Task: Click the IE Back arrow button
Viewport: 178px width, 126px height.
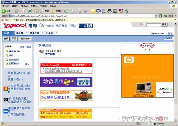Action: pos(4,11)
